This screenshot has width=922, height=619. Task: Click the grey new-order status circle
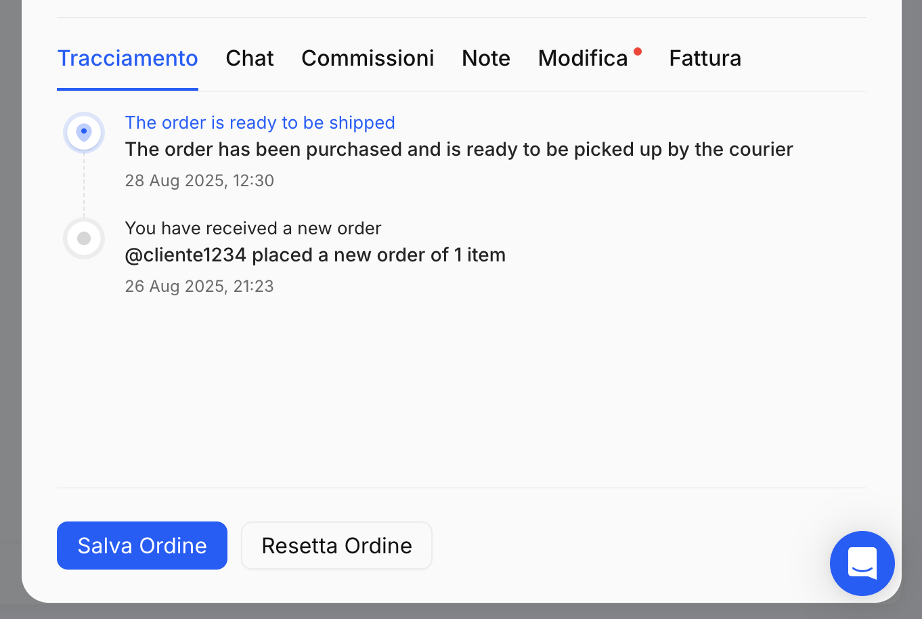pos(84,238)
